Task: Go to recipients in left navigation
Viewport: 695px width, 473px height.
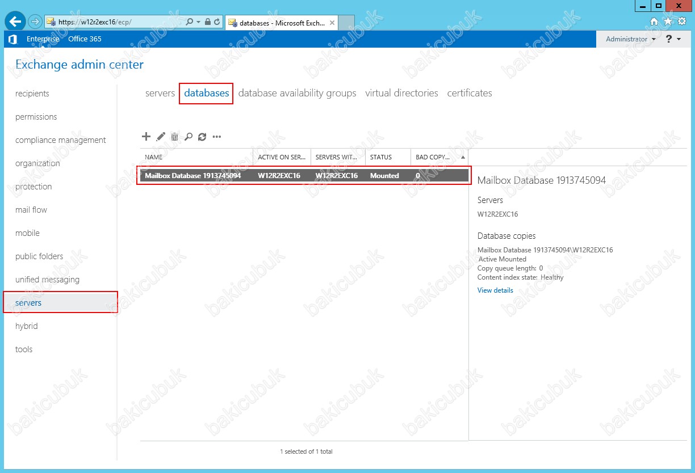Action: click(32, 94)
